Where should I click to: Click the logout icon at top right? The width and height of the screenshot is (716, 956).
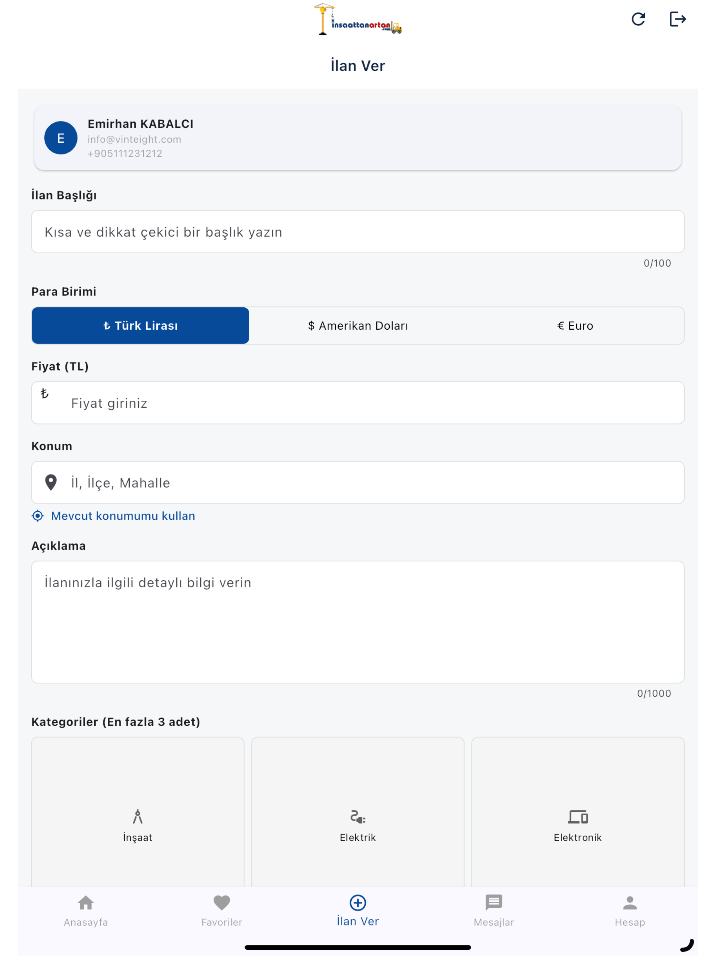click(x=678, y=19)
